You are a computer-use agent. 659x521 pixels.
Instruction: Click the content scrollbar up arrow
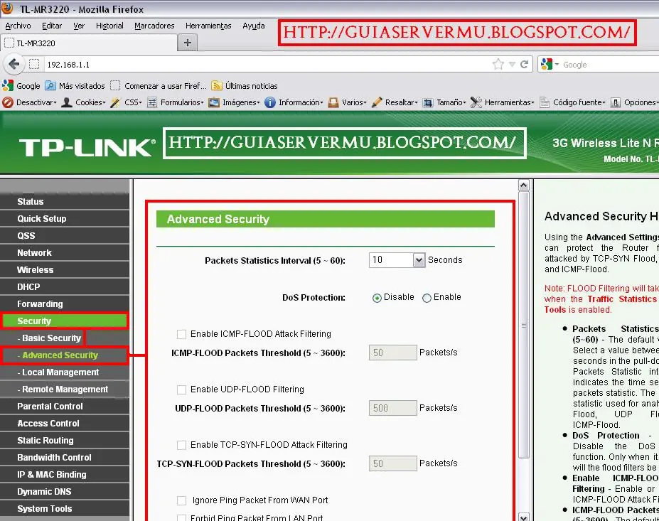pyautogui.click(x=524, y=186)
